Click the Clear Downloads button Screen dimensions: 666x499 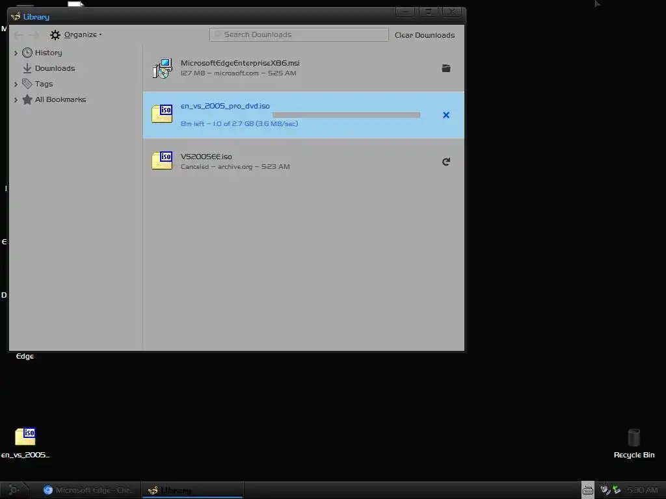424,35
